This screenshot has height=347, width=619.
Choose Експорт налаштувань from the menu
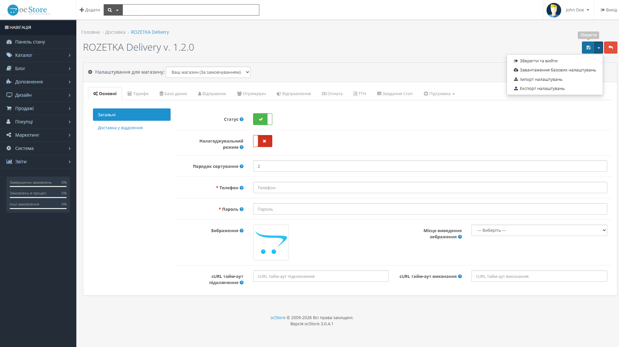click(x=539, y=88)
